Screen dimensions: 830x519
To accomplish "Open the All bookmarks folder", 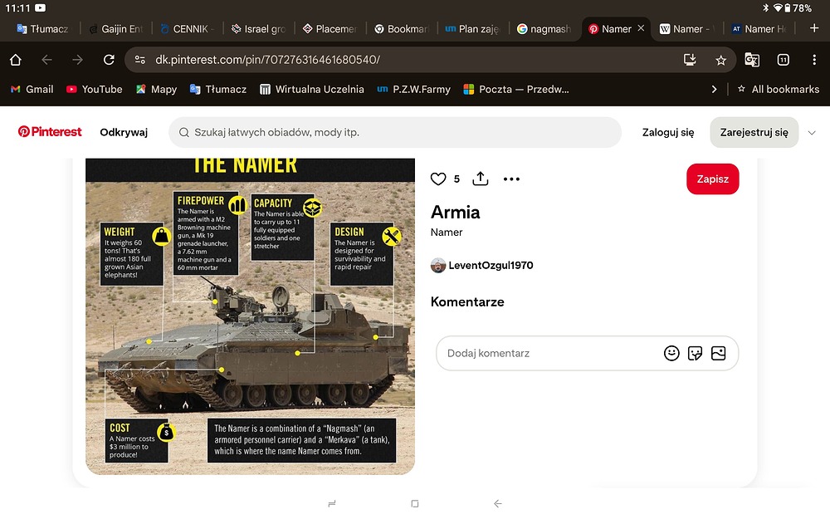I will 779,90.
